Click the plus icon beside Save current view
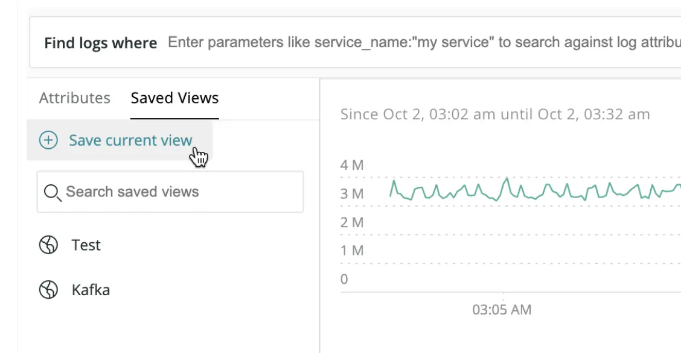The width and height of the screenshot is (681, 353). pos(48,140)
